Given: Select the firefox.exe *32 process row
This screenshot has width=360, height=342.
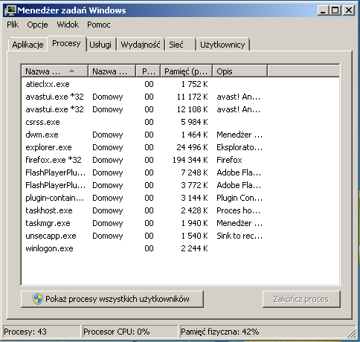Looking at the screenshot, I should click(x=180, y=160).
